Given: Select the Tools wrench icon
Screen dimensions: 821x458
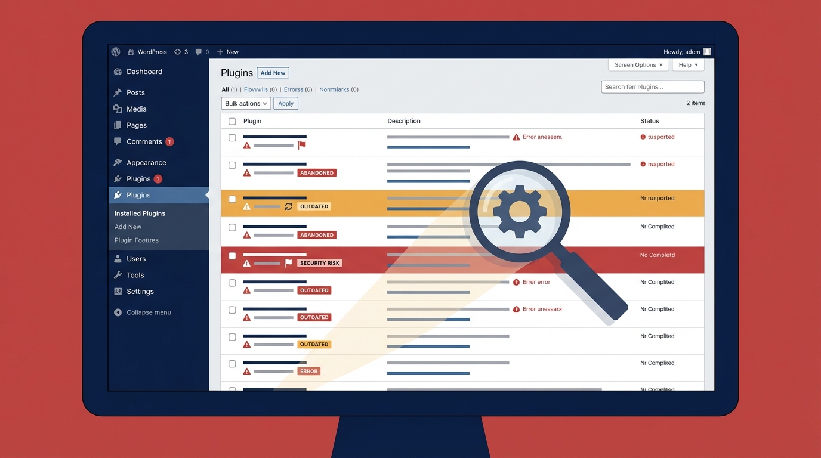Looking at the screenshot, I should (118, 275).
